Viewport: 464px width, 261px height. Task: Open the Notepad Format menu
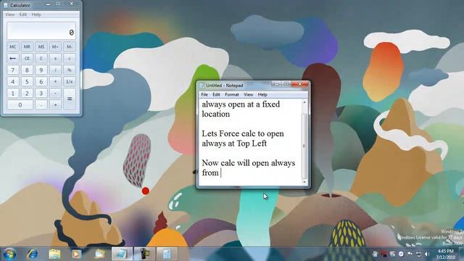click(232, 94)
